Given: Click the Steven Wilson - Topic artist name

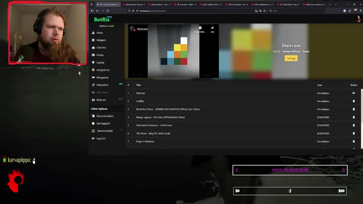Looking at the screenshot, I should (296, 52).
